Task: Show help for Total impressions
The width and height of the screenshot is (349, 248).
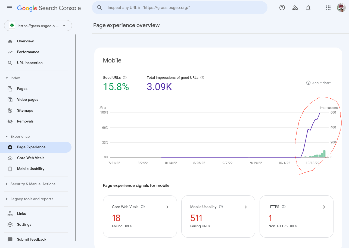Action: click(x=202, y=77)
